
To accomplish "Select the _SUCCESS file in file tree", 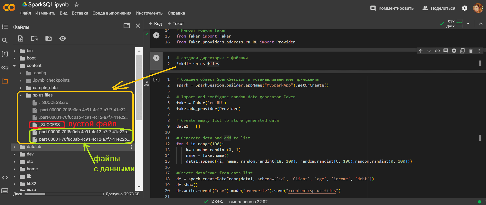I will pyautogui.click(x=49, y=125).
